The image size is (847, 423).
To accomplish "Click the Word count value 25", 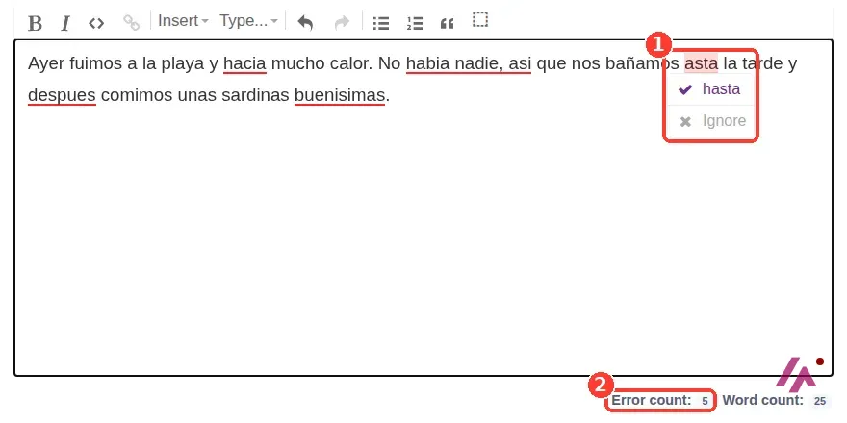I will click(820, 401).
